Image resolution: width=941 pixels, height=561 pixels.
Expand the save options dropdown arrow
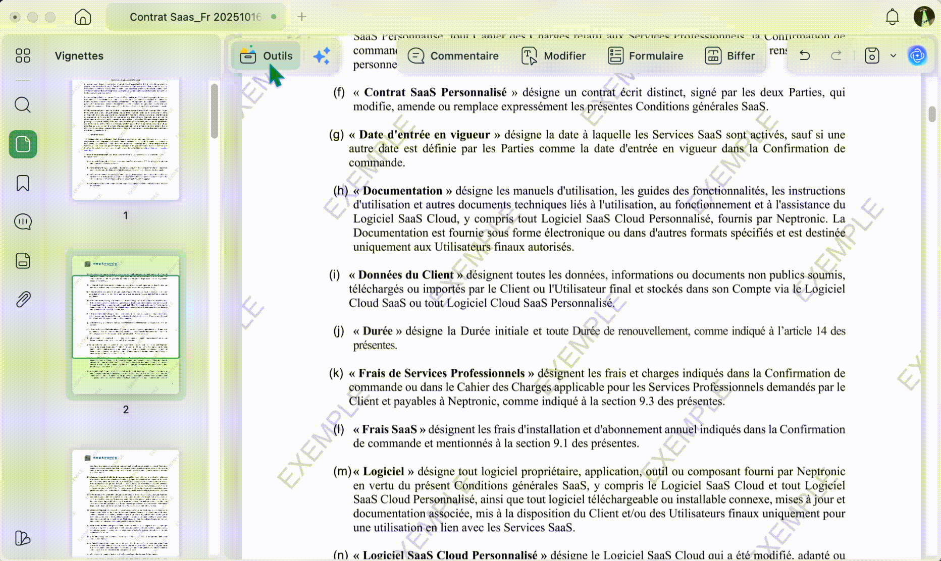coord(893,55)
